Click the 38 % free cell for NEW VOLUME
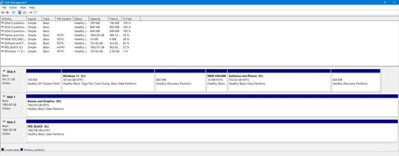 (126, 39)
